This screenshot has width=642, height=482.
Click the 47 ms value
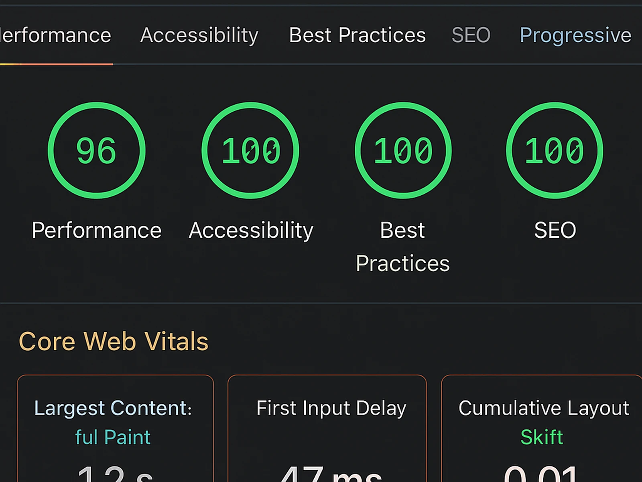(x=331, y=473)
